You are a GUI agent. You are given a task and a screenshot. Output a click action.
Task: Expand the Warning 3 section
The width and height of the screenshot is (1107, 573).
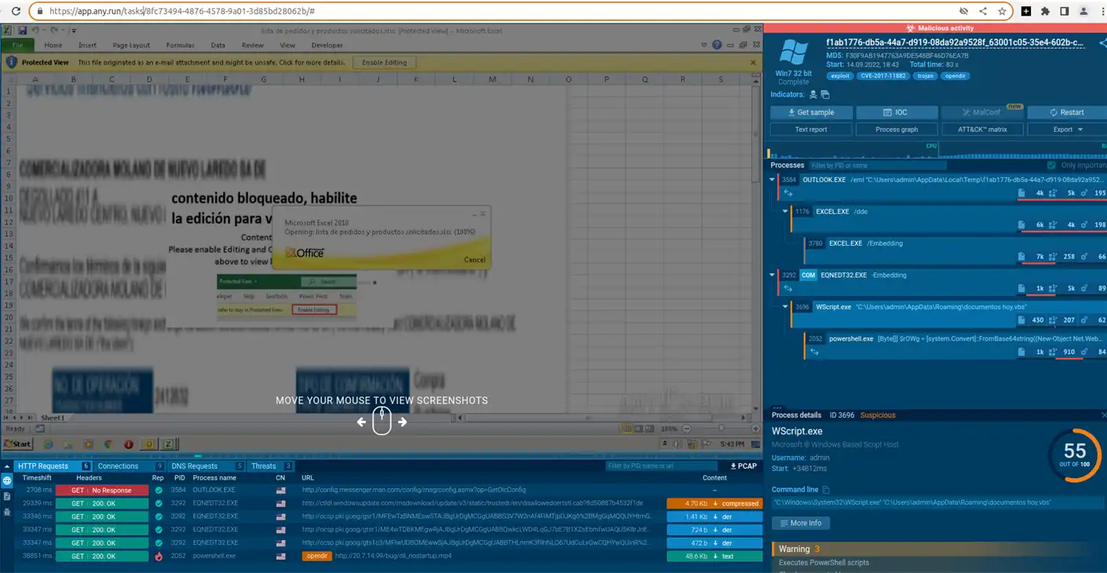tap(938, 549)
